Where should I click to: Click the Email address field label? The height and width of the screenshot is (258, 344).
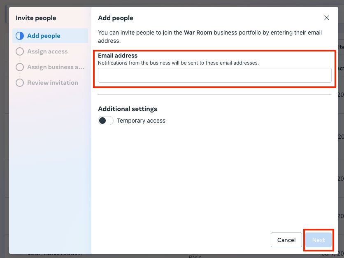tap(118, 56)
